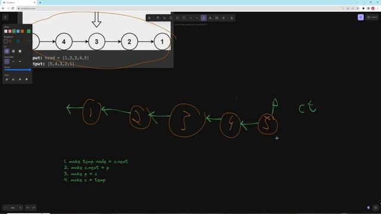Screen dimensions: 381x214
Task: Open the browser three-dot menu
Action: [x=378, y=8]
